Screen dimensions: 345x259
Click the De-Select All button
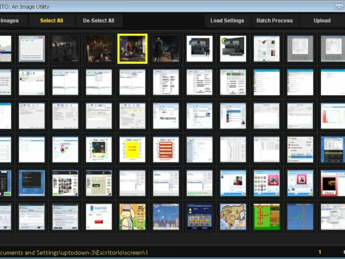(x=99, y=20)
